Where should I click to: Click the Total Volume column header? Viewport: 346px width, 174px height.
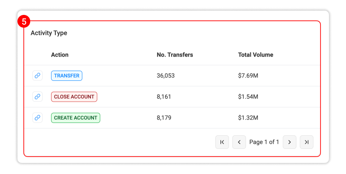click(255, 55)
